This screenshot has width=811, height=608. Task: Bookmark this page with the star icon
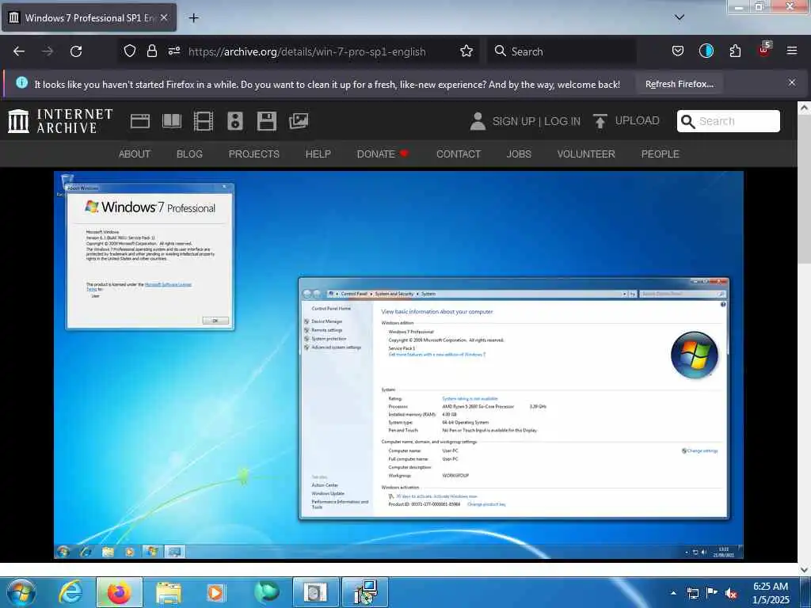[x=466, y=51]
